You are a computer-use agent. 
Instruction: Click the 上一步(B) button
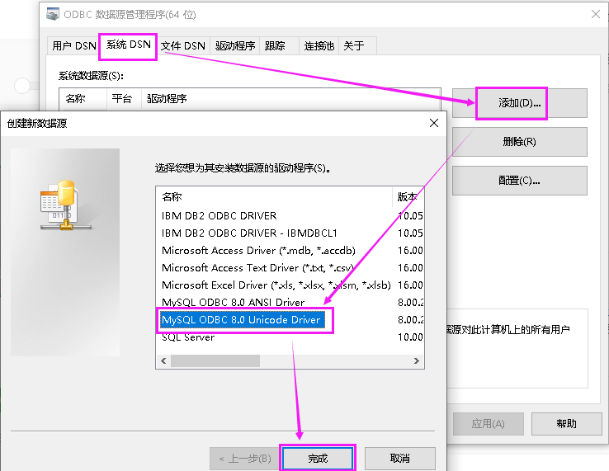245,459
